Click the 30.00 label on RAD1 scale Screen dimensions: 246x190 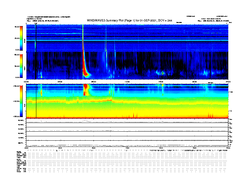pyautogui.click(x=17, y=66)
